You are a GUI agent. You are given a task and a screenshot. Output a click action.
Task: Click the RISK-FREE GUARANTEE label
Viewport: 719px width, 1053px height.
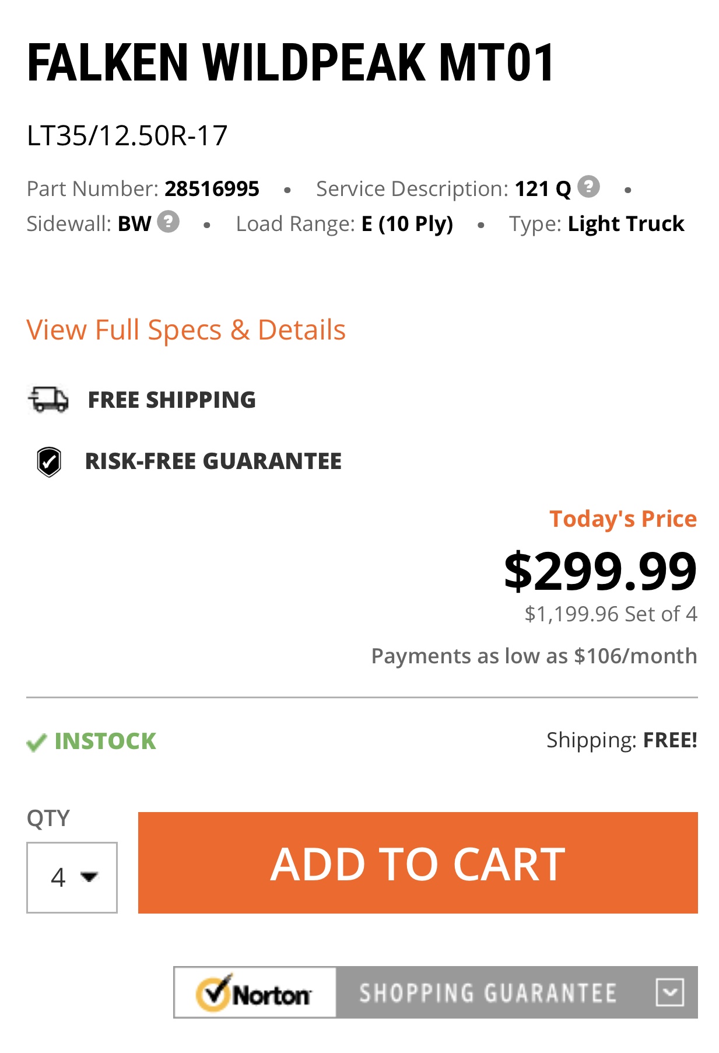point(213,461)
